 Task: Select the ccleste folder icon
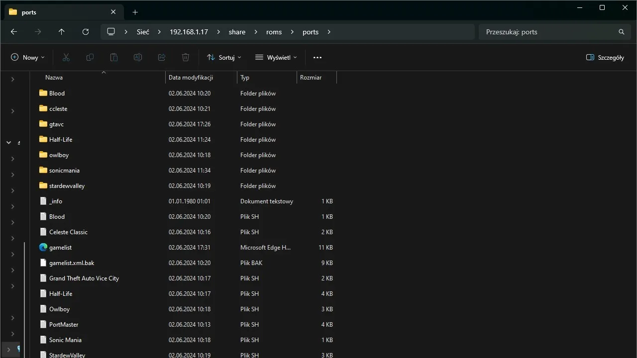pos(43,109)
